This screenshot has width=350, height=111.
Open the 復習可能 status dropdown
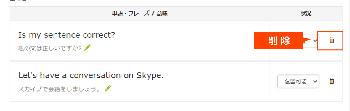298,81
